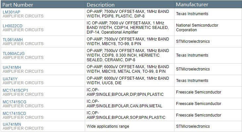Image resolution: width=242 pixels, height=133 pixels.
Task: Click the UA741Y part link
Action: click(10, 79)
